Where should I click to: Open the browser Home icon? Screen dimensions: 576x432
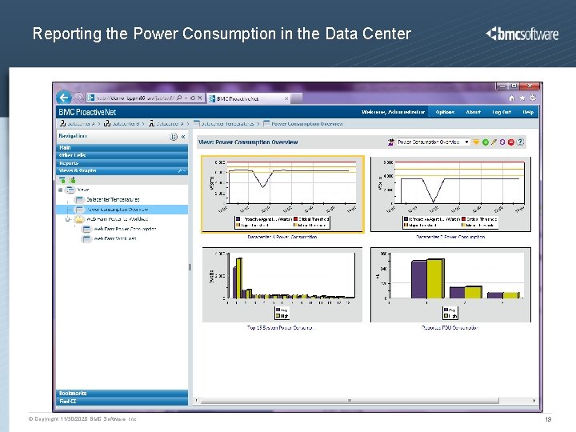[x=511, y=98]
